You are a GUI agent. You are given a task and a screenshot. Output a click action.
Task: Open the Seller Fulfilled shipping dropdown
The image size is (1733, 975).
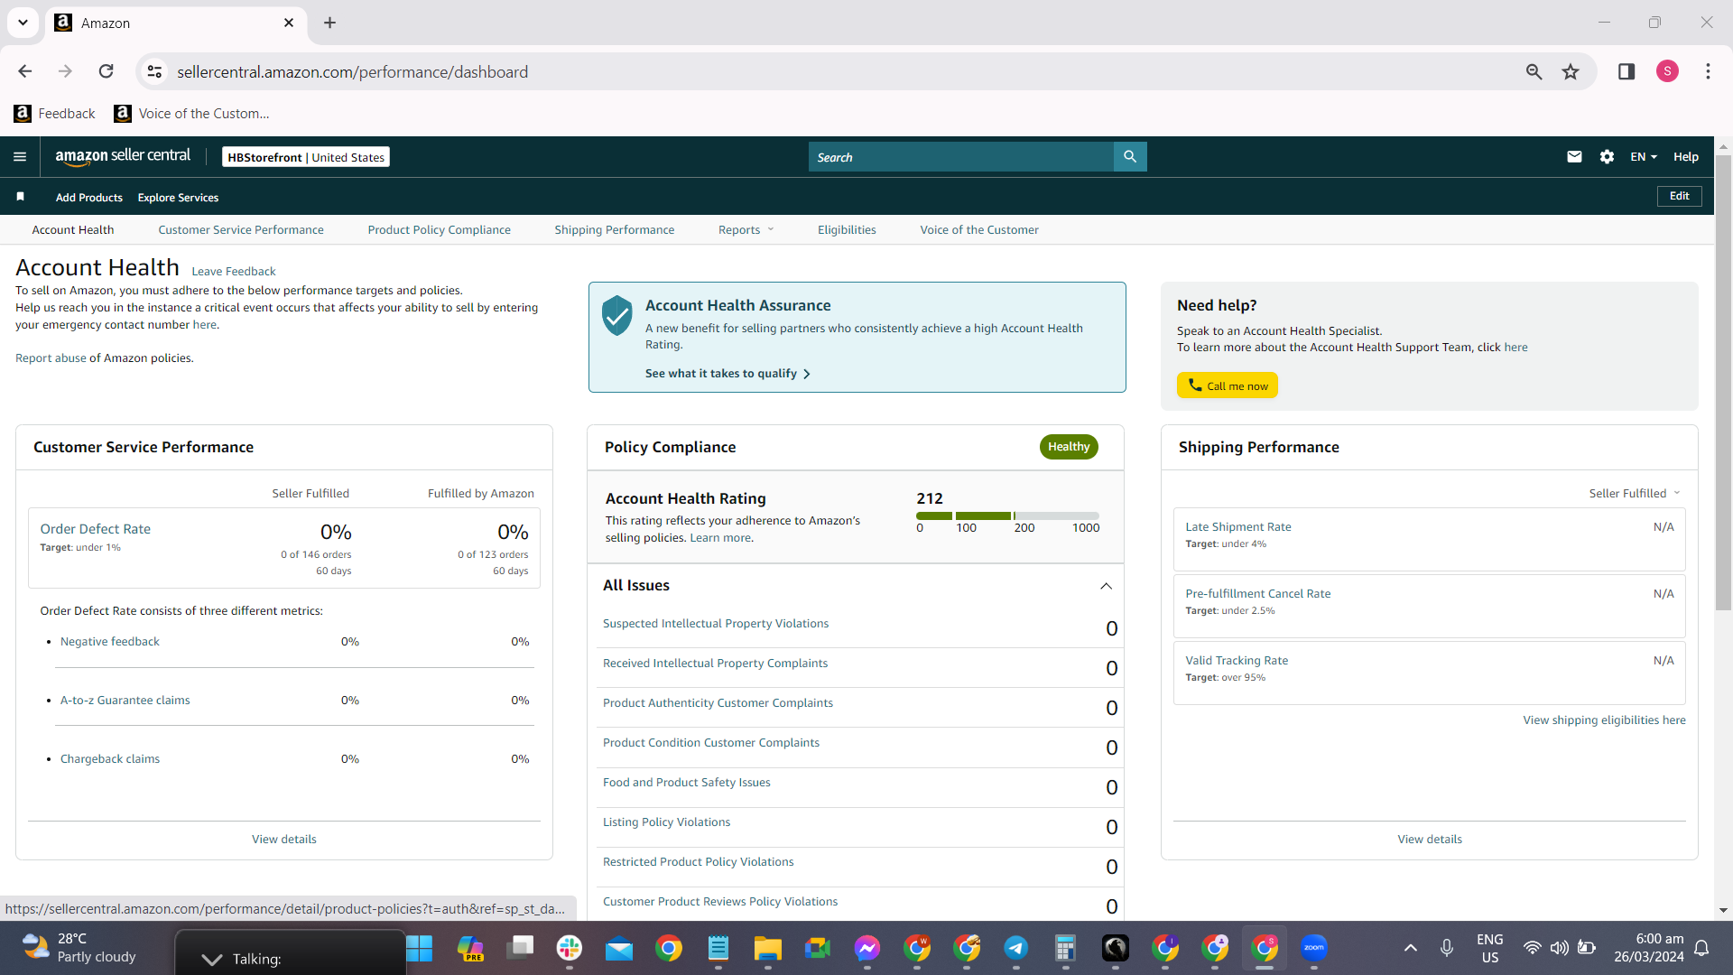pyautogui.click(x=1635, y=494)
